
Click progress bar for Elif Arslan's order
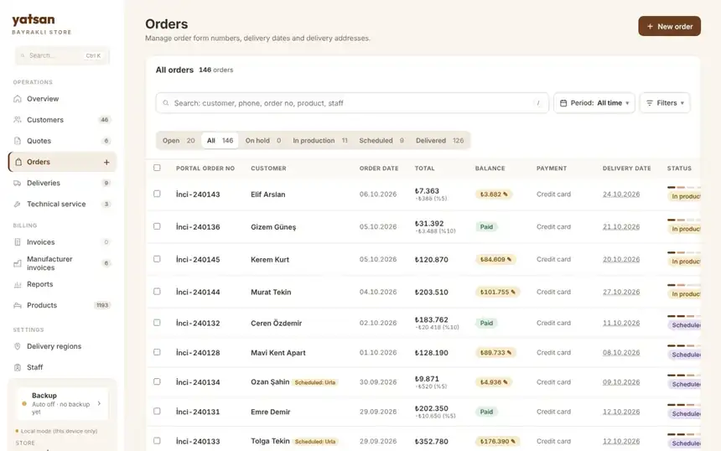684,188
